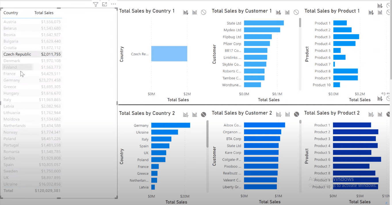Viewport: 392px width, 205px height.
Task: Select the Germany row in the table
Action: (x=32, y=80)
